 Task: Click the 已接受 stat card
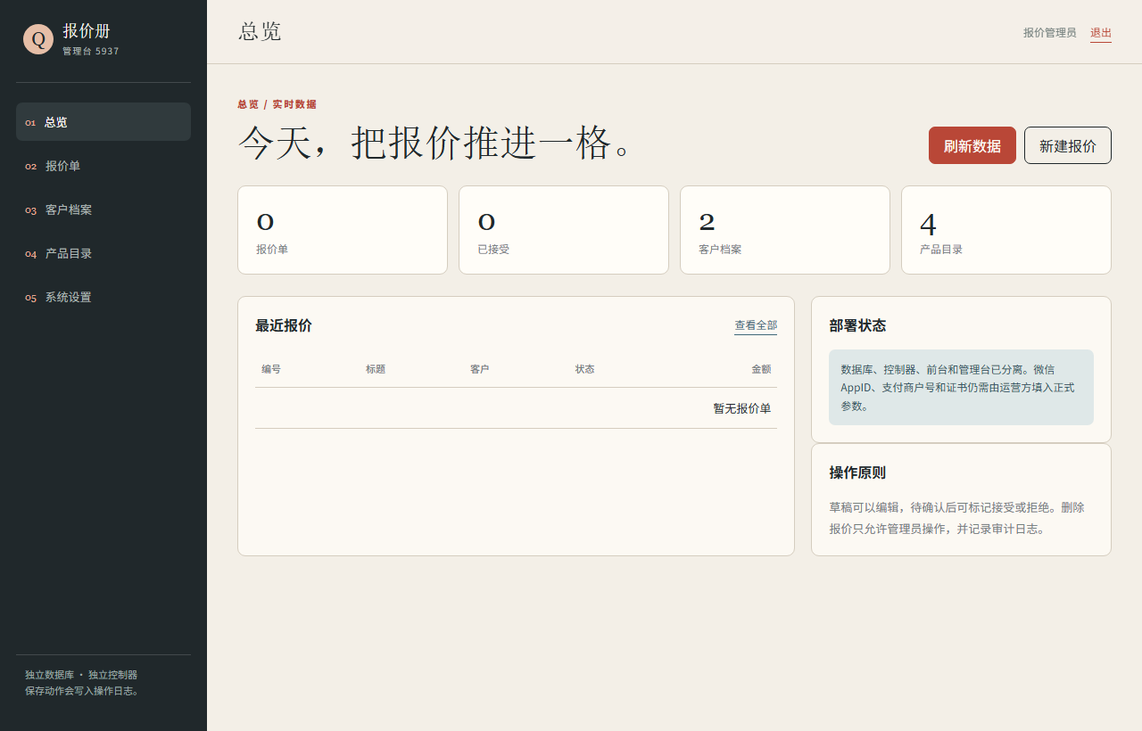pyautogui.click(x=564, y=230)
